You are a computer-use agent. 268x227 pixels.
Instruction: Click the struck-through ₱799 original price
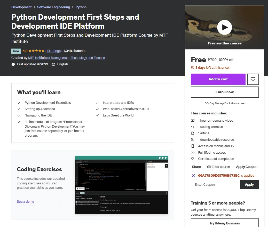(212, 60)
